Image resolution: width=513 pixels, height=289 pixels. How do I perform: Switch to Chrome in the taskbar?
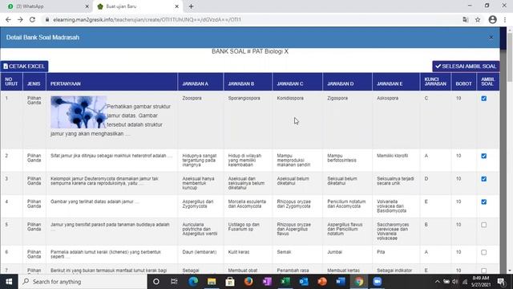(359, 282)
